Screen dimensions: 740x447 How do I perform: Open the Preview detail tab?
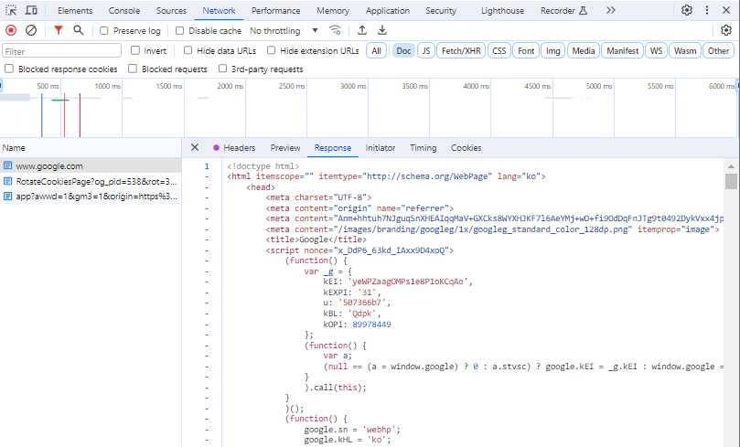coord(285,147)
